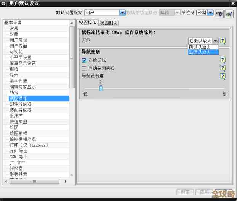Click the 导航灵敏度 slider handle

pyautogui.click(x=101, y=88)
